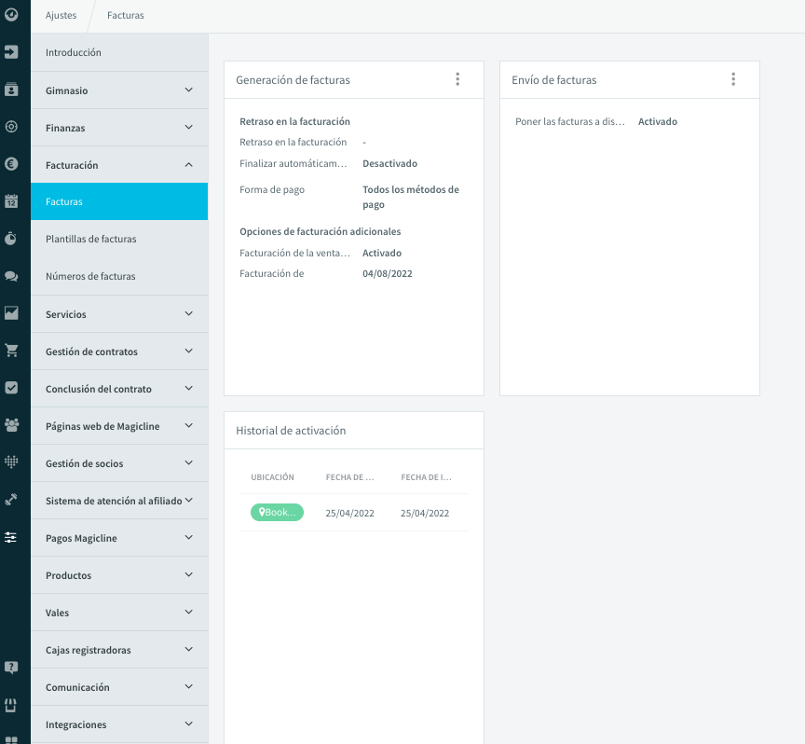
Task: Open the dashboard gauge icon in sidebar
Action: (11, 14)
